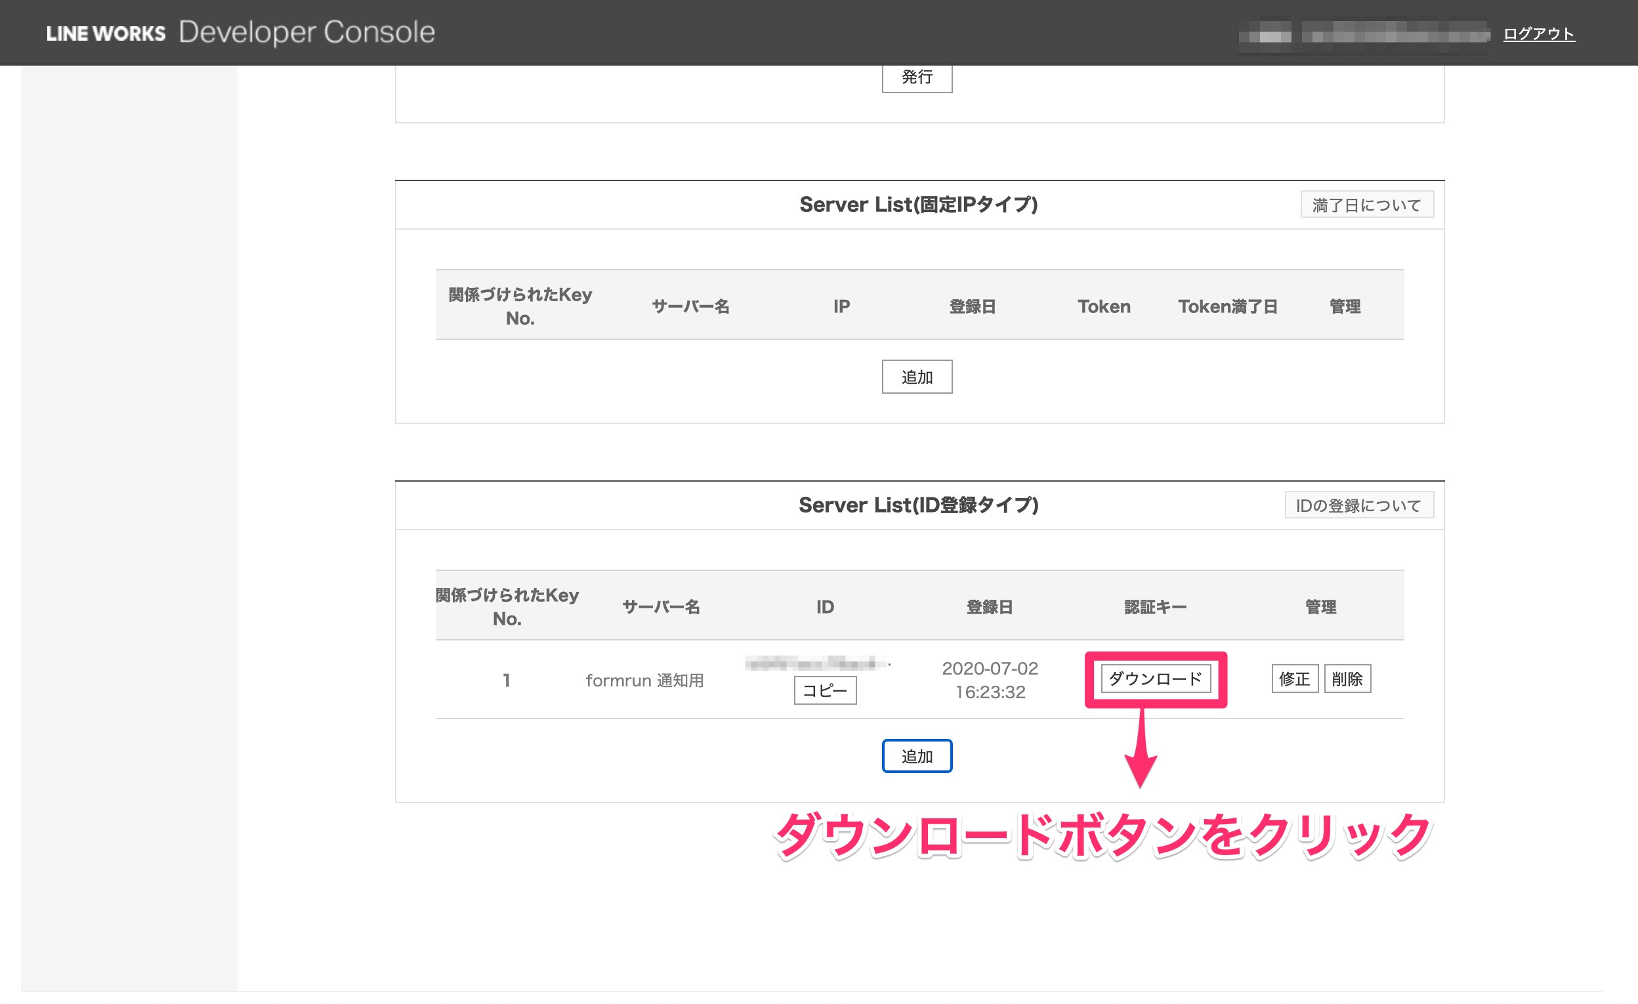1638x1004 pixels.
Task: Click the 追加 button in Server List 固定IPタイプ
Action: pos(919,377)
